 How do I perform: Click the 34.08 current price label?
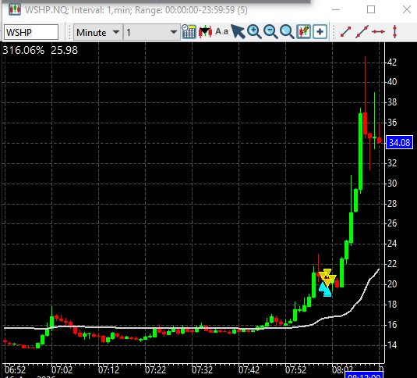(399, 142)
